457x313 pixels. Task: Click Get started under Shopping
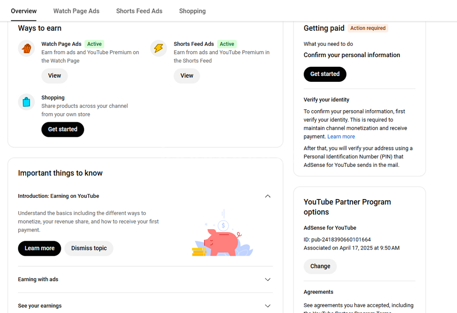coord(63,129)
